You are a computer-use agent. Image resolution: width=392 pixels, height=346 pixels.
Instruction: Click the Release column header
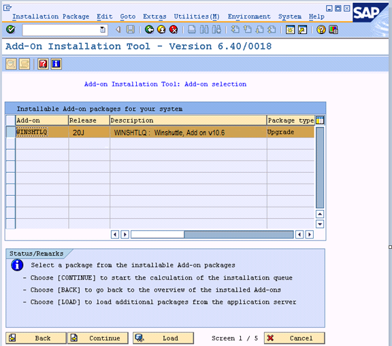point(89,120)
